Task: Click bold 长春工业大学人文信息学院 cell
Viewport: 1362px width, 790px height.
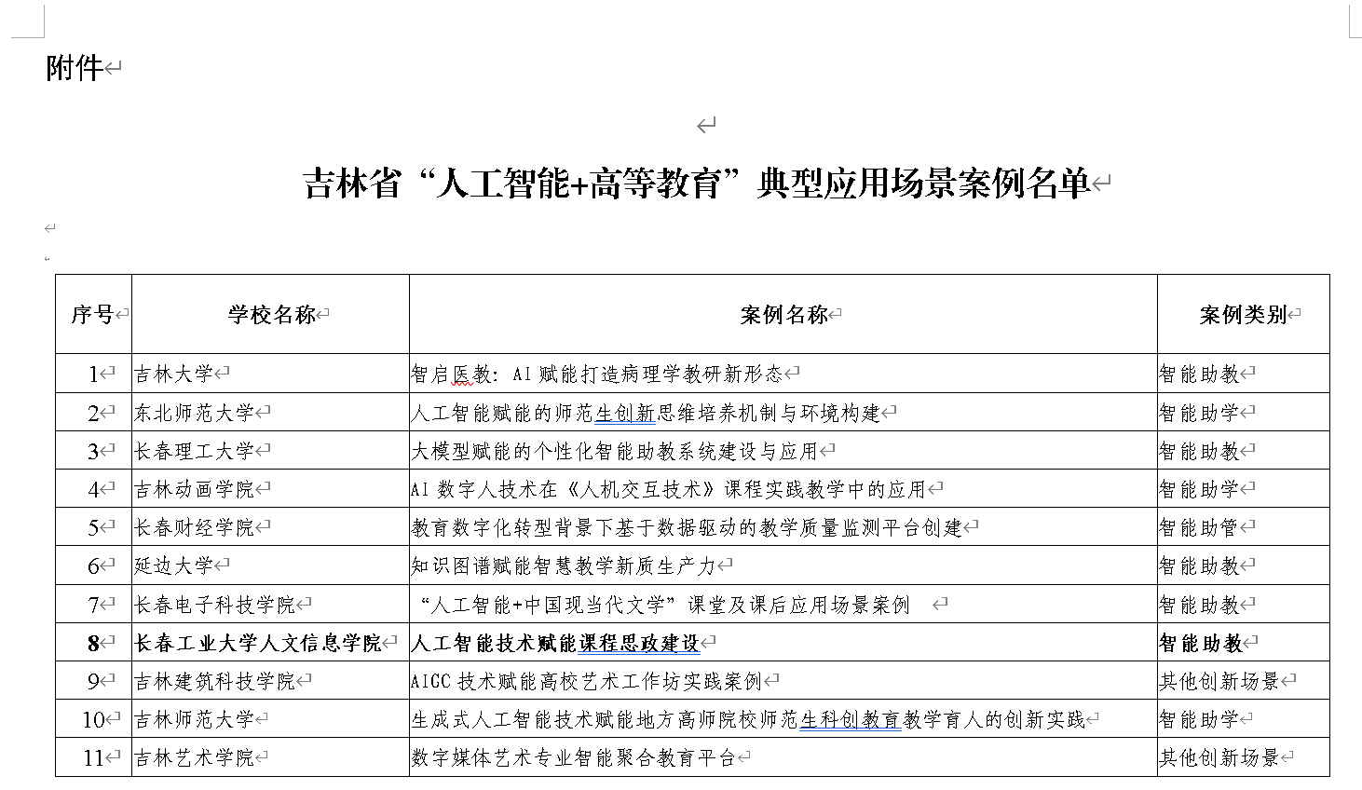Action: [x=258, y=644]
